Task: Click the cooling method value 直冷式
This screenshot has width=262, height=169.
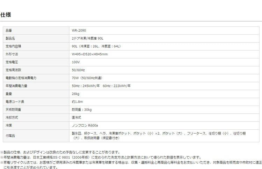Action: [x=77, y=118]
